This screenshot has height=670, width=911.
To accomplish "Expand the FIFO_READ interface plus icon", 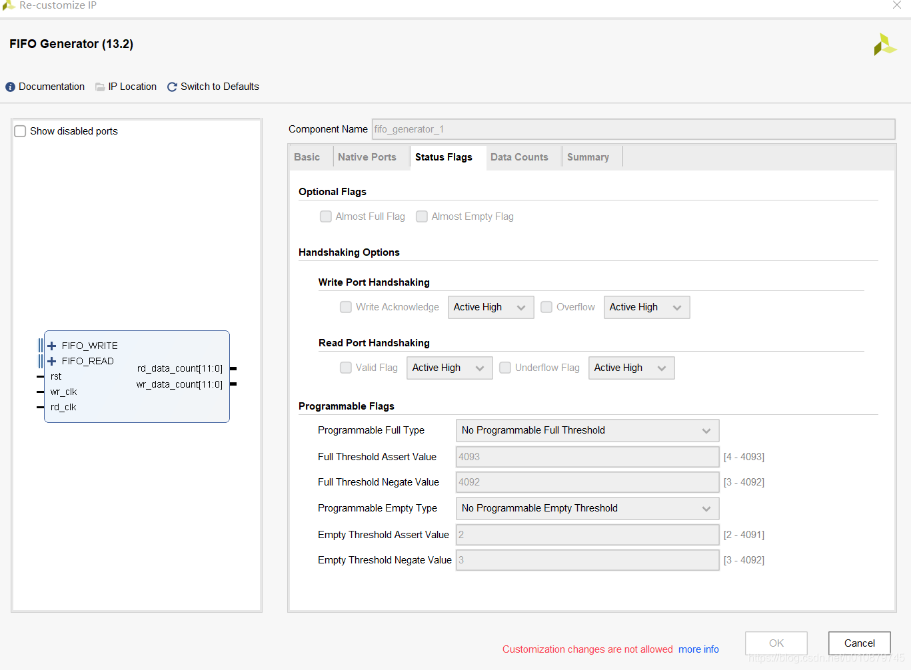I will pos(51,361).
